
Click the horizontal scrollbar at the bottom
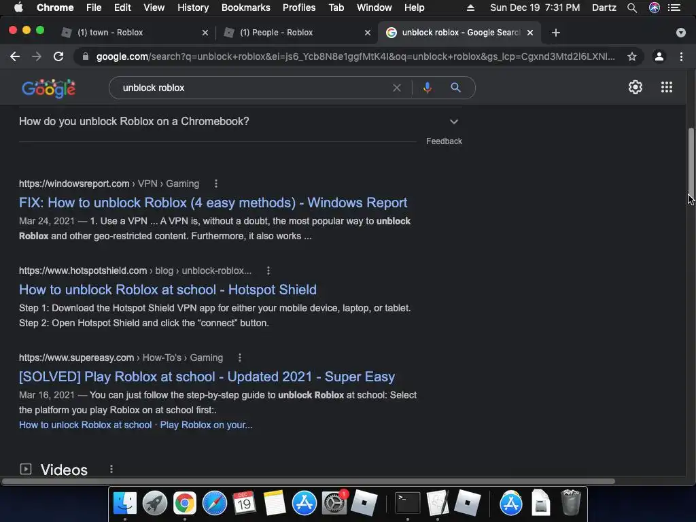(309, 481)
